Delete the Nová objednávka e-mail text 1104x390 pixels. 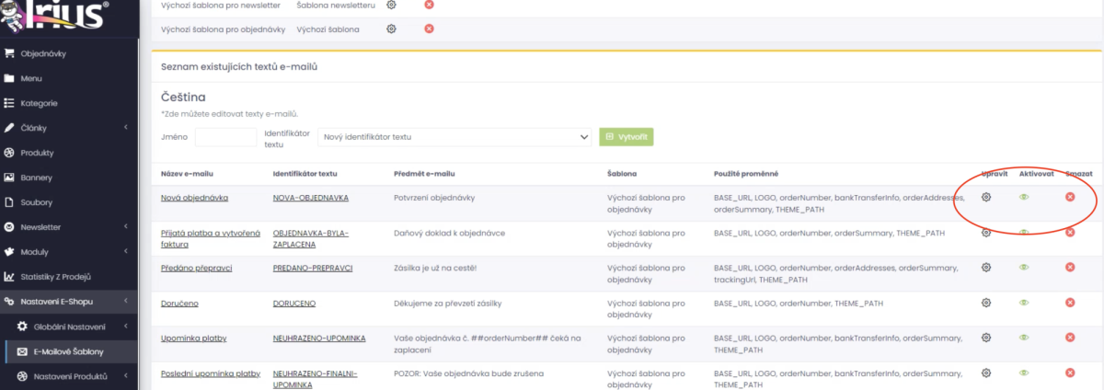[1070, 197]
